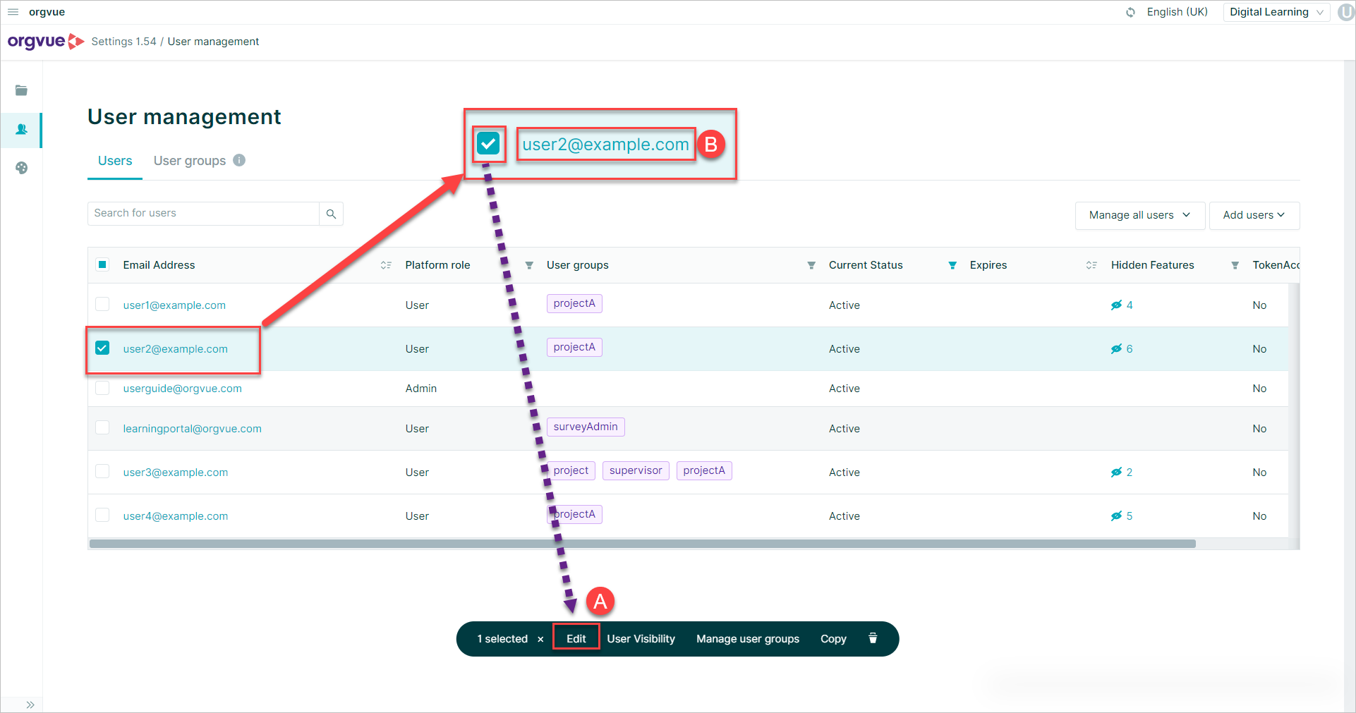Click the surveyAdmin group tag

[586, 427]
